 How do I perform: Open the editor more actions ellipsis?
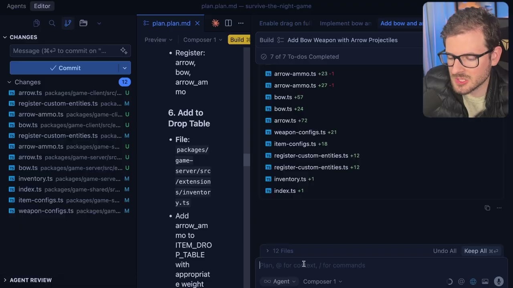(x=241, y=23)
